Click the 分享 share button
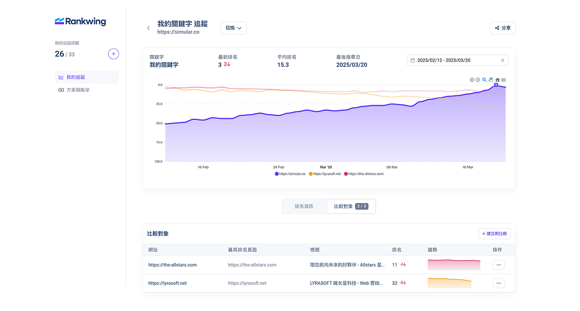Screen dimensions: 580x311 (x=503, y=28)
